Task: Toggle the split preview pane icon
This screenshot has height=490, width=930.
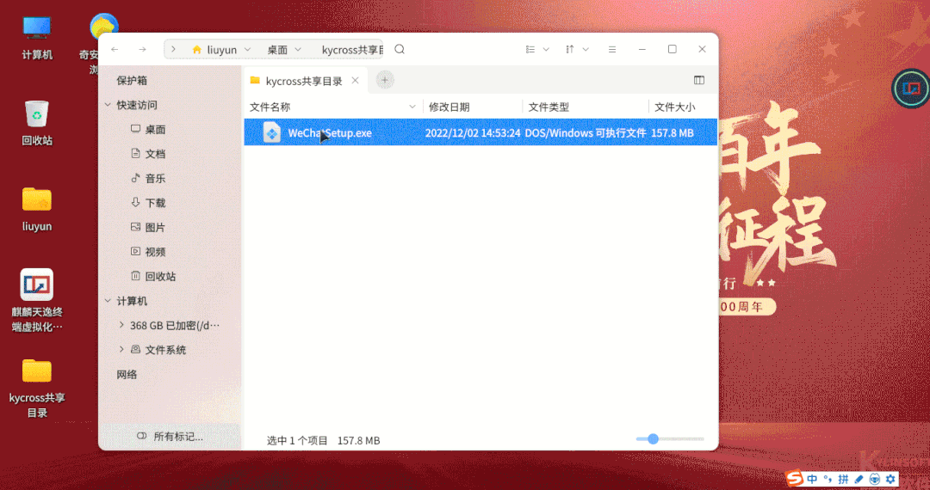Action: (x=699, y=80)
